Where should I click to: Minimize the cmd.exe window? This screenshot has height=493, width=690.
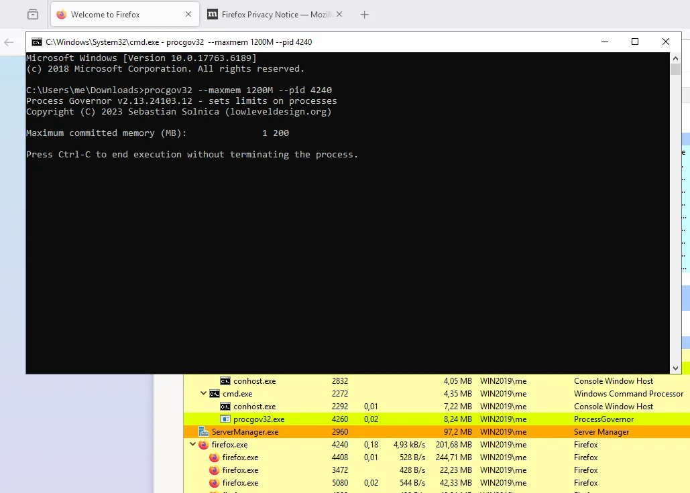[605, 42]
